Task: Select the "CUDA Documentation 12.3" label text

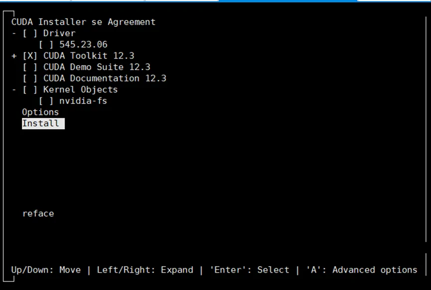Action: (x=105, y=79)
